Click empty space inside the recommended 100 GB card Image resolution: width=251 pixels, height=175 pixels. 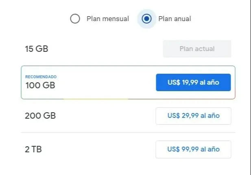(x=106, y=83)
